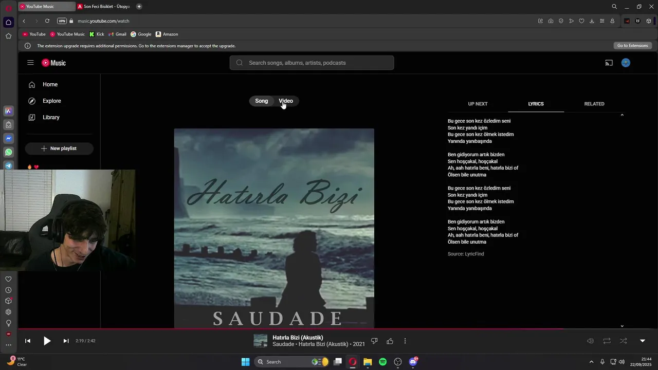Open the YouTube bookmark
Image resolution: width=658 pixels, height=370 pixels.
[x=34, y=34]
